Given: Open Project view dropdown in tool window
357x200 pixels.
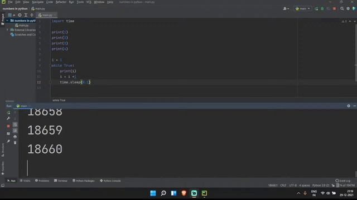Looking at the screenshot, I should click(x=11, y=15).
